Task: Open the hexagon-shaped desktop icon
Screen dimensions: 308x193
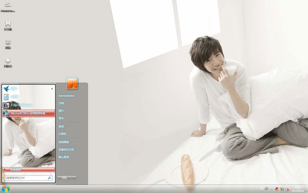Action: coord(8,63)
